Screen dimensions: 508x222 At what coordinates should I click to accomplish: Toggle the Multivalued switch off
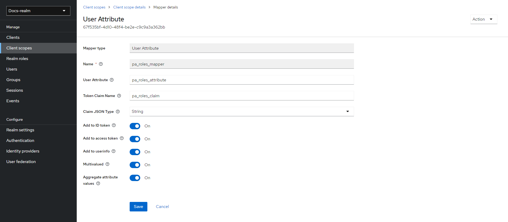pyautogui.click(x=135, y=165)
